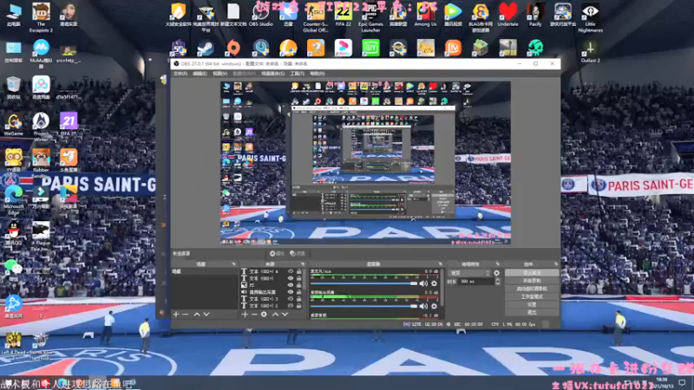Open OBS Studio desktop shortcut
This screenshot has height=390, width=694.
click(x=261, y=16)
